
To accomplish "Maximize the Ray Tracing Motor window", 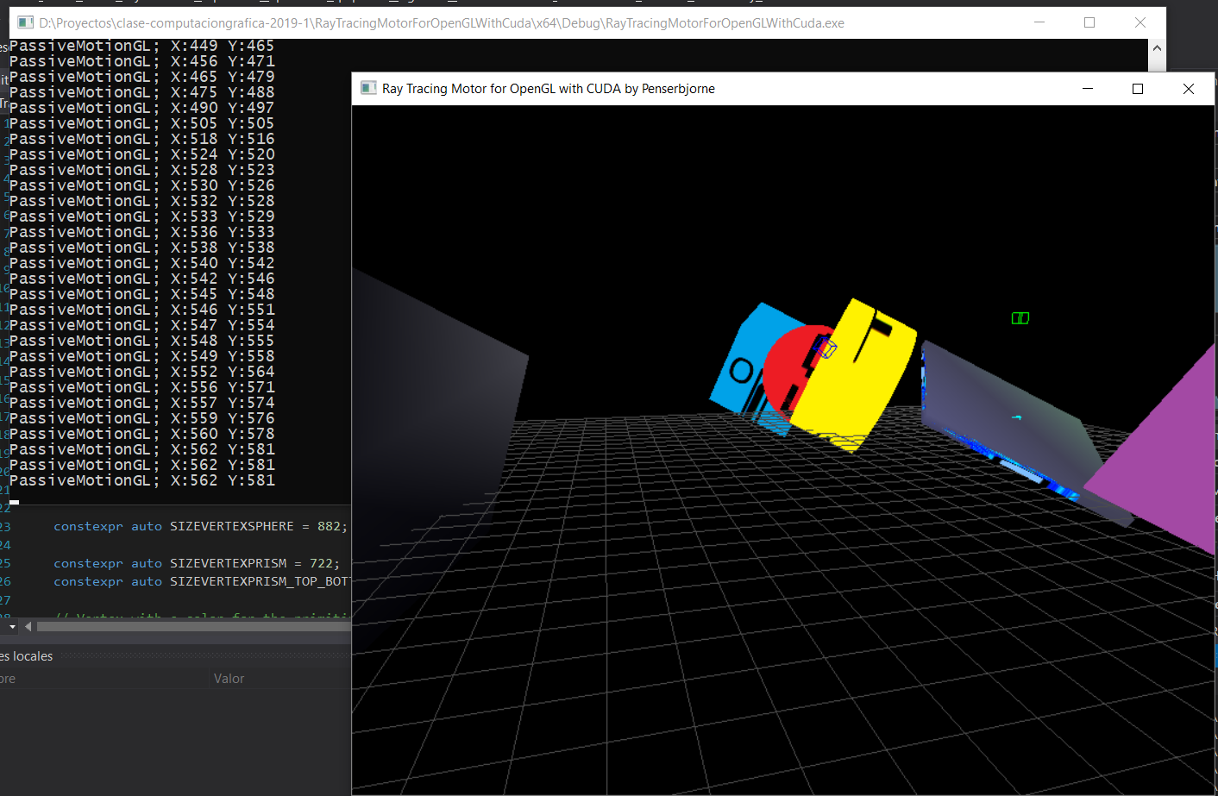I will coord(1138,89).
